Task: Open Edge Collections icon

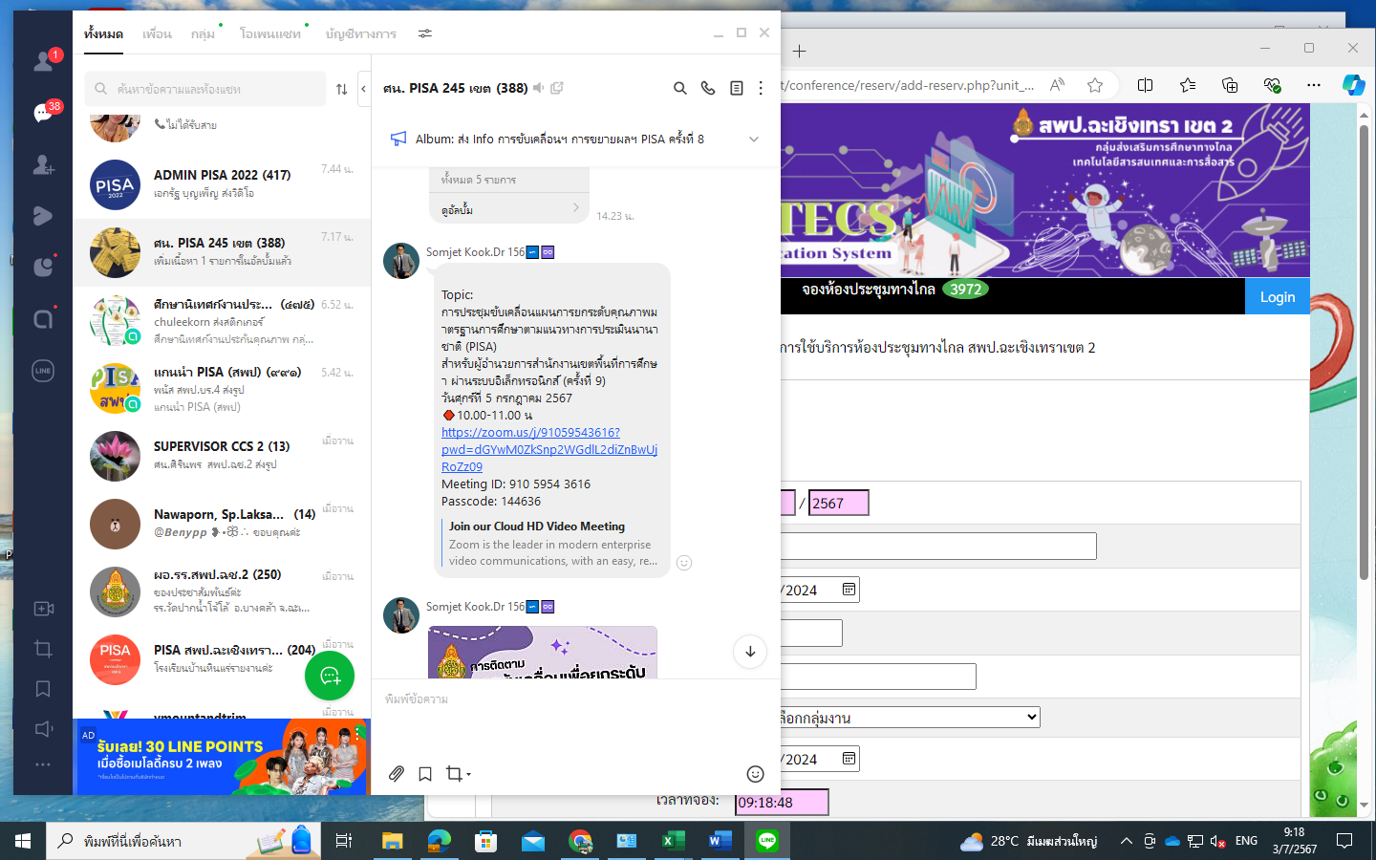Action: [x=1230, y=85]
